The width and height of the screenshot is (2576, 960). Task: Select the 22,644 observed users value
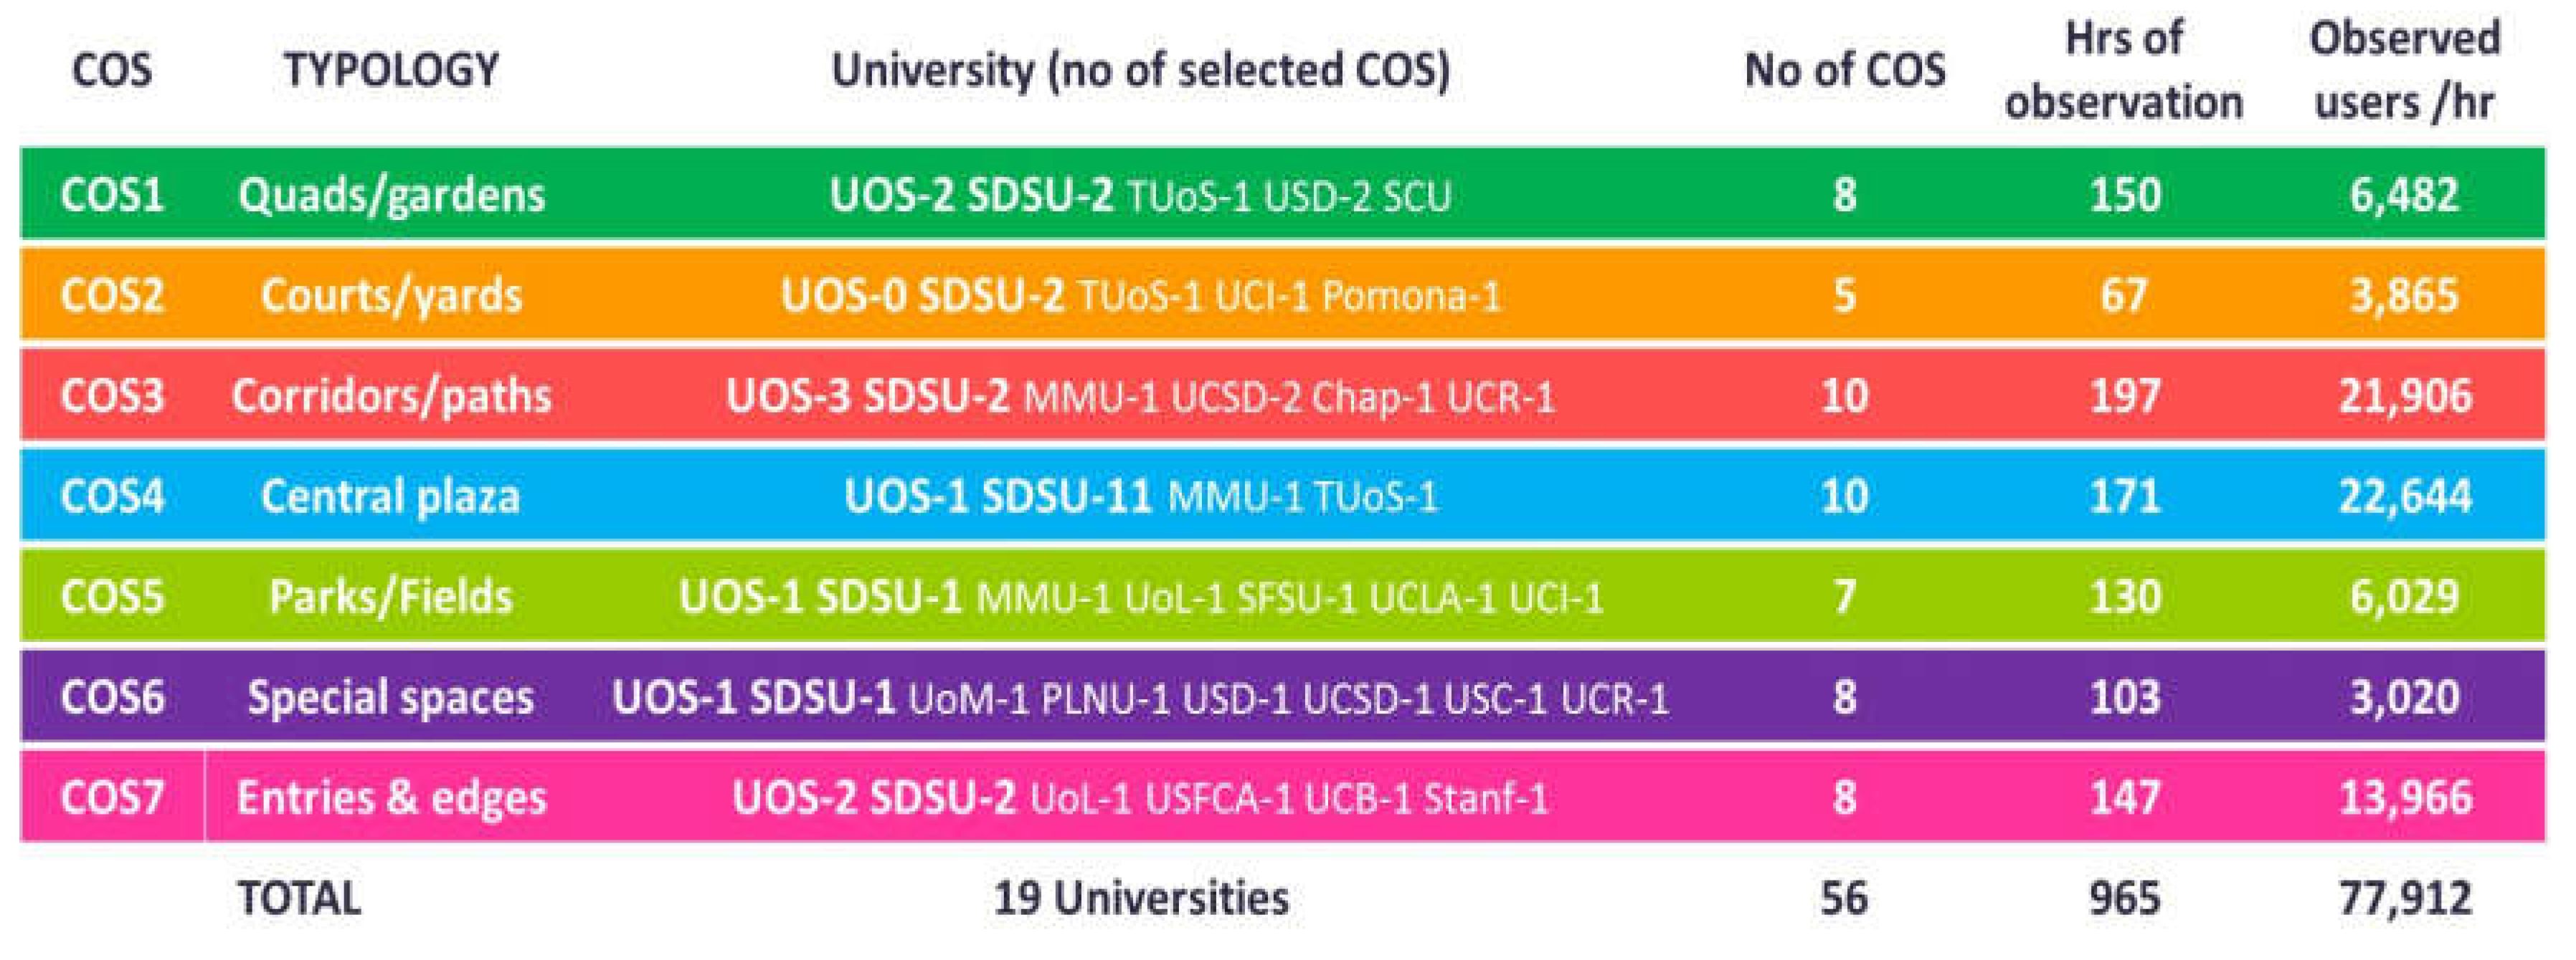tap(2404, 496)
